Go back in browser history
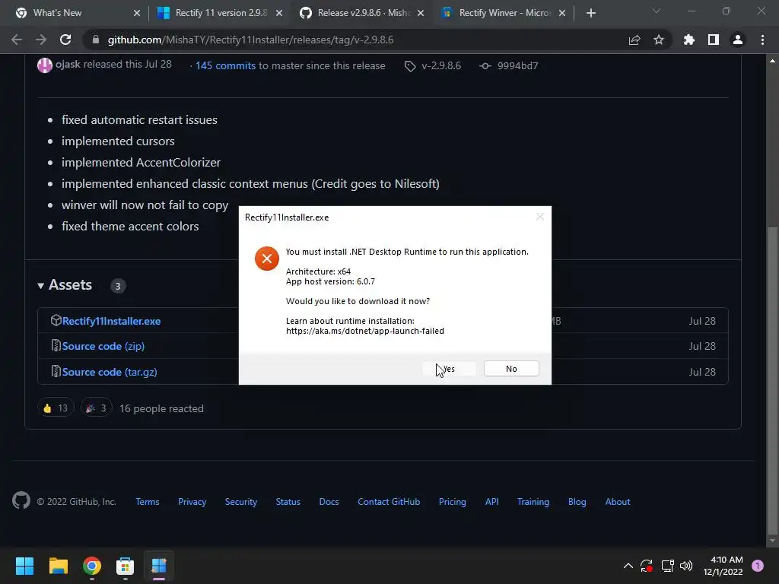The height and width of the screenshot is (584, 779). coord(17,40)
